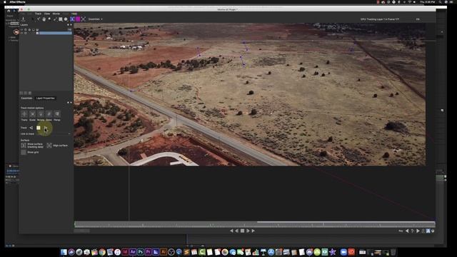Open Finder from the Dock
457x257 pixels.
pyautogui.click(x=64, y=252)
